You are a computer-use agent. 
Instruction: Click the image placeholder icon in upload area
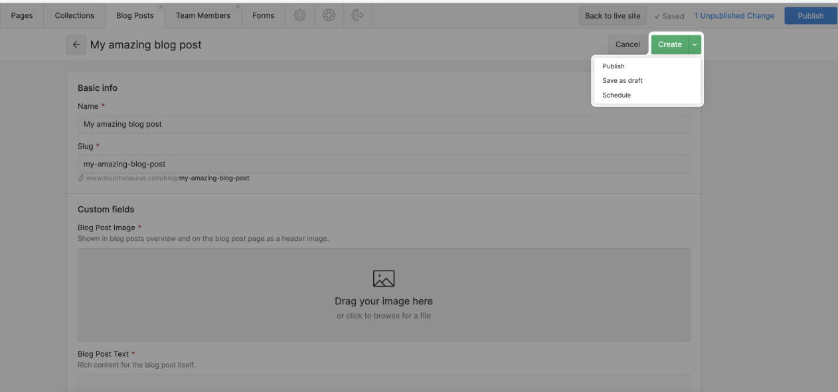[x=384, y=279]
